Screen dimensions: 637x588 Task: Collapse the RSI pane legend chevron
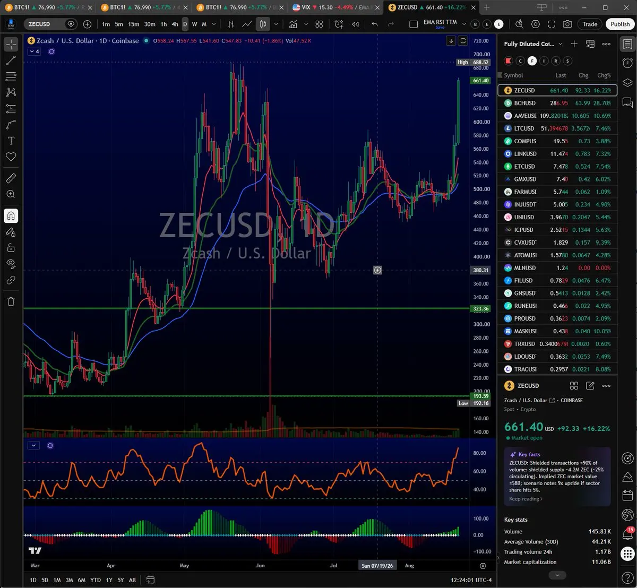click(33, 446)
